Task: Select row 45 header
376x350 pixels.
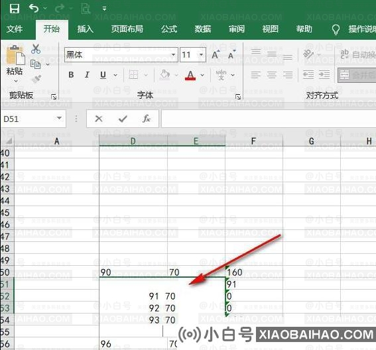Action: pyautogui.click(x=7, y=213)
